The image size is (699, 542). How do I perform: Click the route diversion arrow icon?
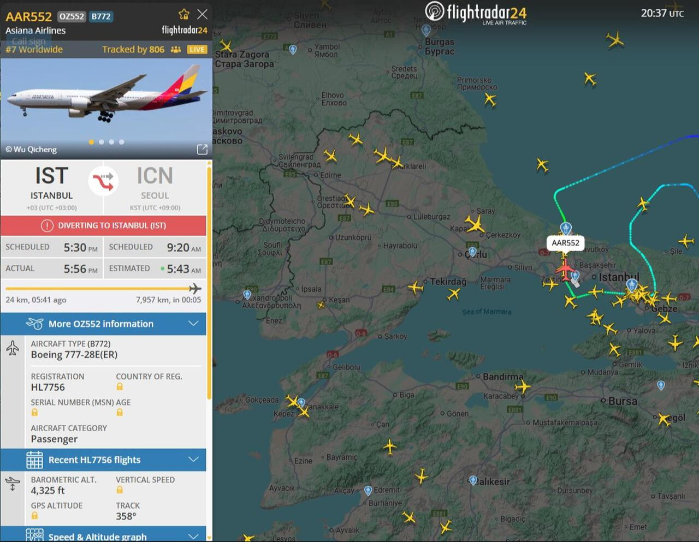click(x=103, y=181)
